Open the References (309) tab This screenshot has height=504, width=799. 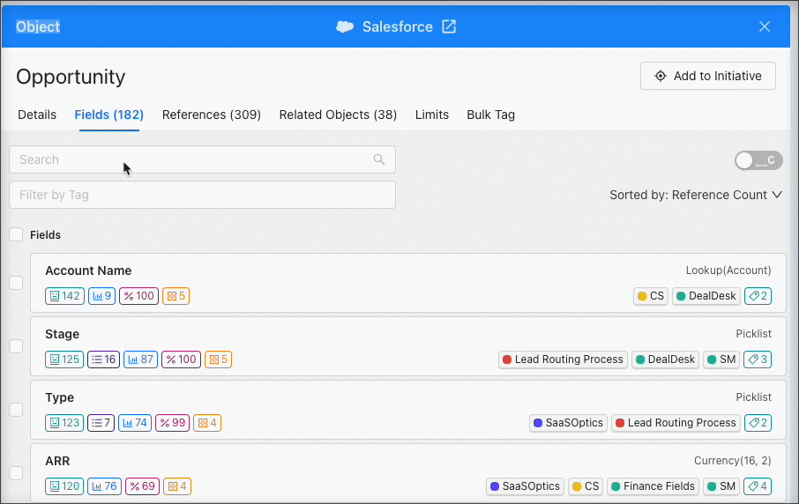pos(212,115)
